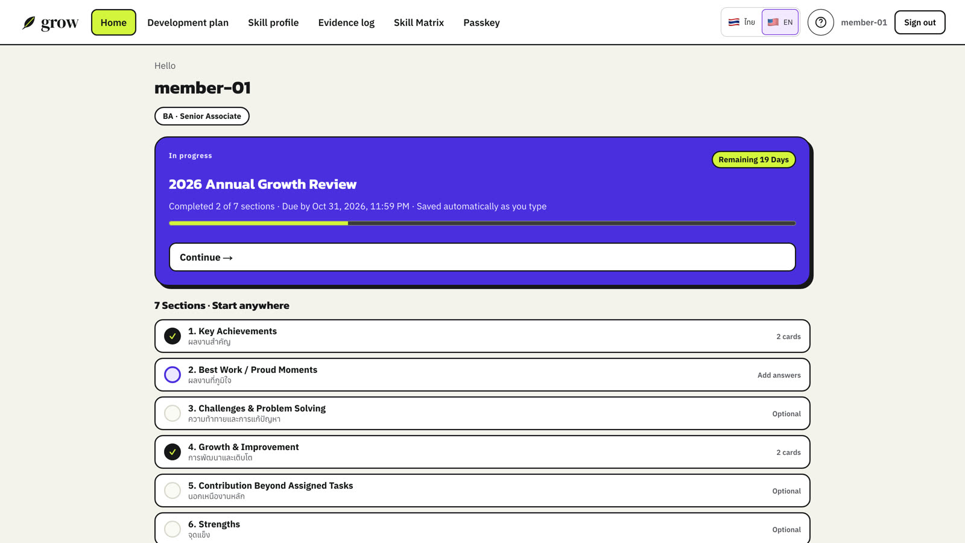Switch language to Thai

click(741, 22)
